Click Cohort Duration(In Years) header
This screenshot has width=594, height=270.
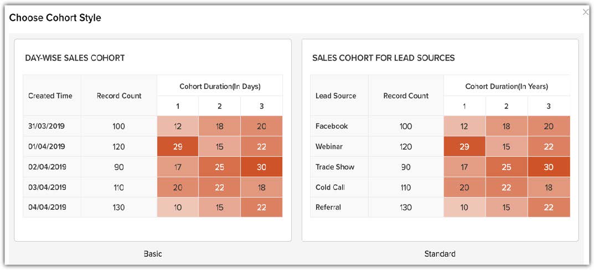pyautogui.click(x=507, y=86)
